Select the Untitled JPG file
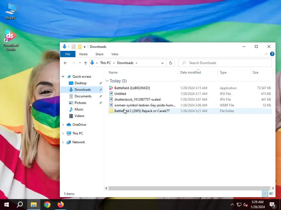 point(190,94)
